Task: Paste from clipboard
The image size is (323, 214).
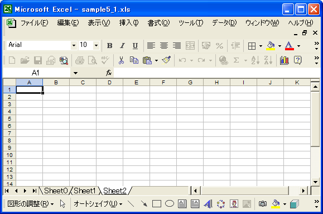Action: [x=147, y=60]
